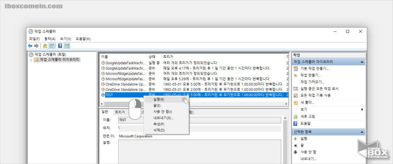Click the green 실행 play icon in actions pane

[296, 139]
